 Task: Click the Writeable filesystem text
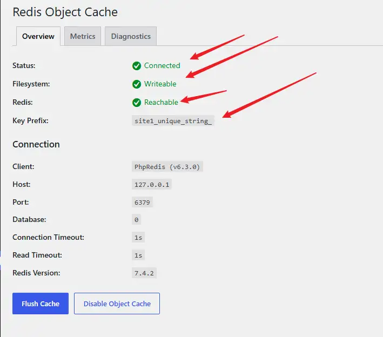[160, 84]
